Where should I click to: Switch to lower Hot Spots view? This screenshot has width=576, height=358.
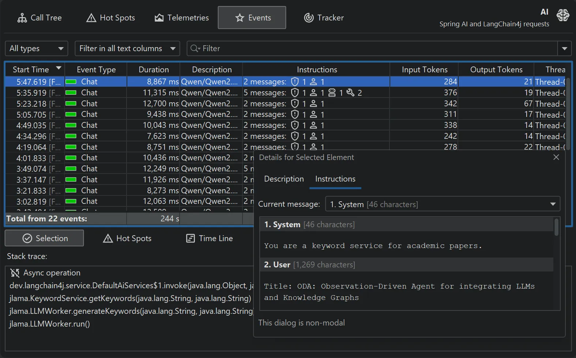click(127, 238)
